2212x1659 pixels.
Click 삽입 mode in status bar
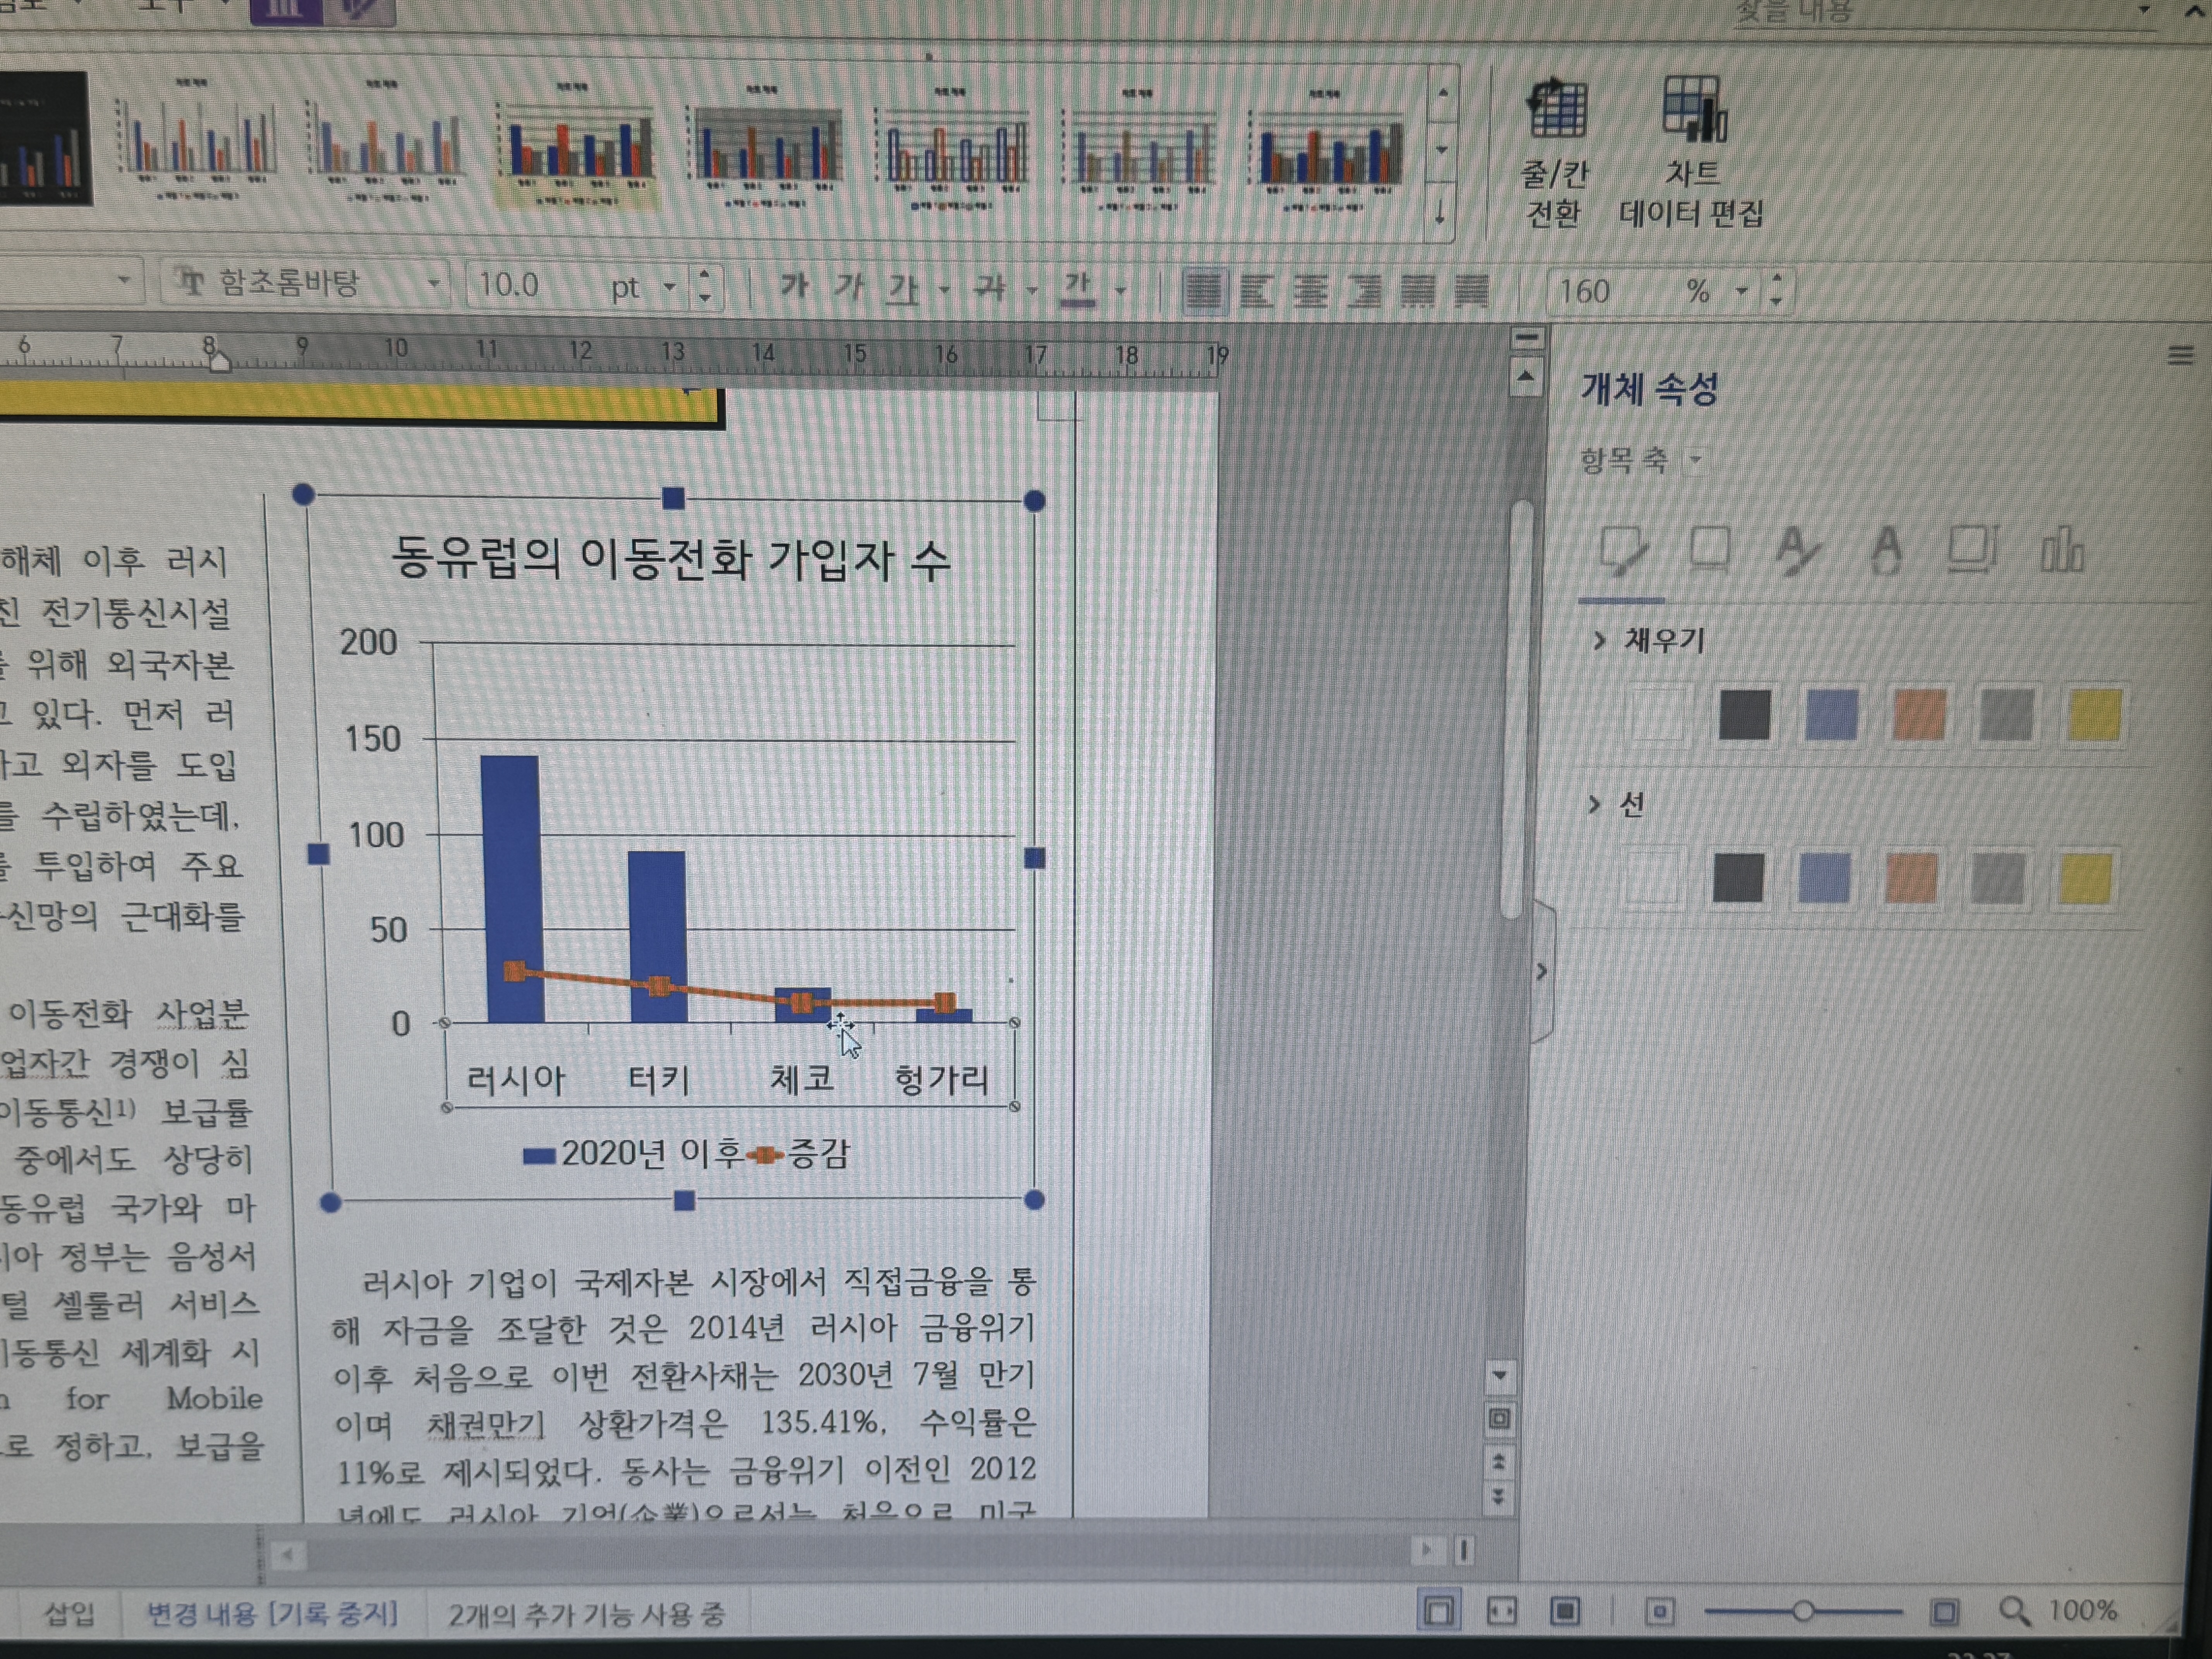68,1613
